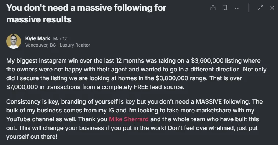The image size is (278, 145).
Task: Open the three-dot more options menu
Action: (x=237, y=8)
